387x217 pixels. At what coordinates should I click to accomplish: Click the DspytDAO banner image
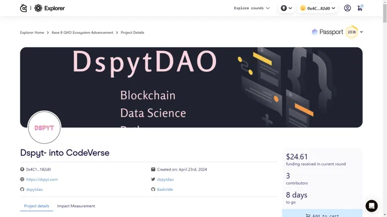pos(191,87)
